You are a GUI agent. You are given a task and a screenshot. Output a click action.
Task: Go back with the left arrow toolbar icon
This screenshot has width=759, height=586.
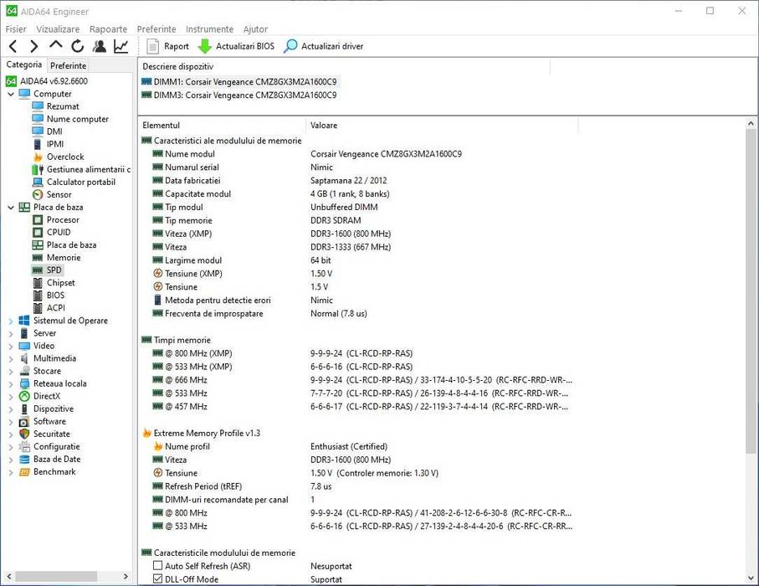point(13,47)
